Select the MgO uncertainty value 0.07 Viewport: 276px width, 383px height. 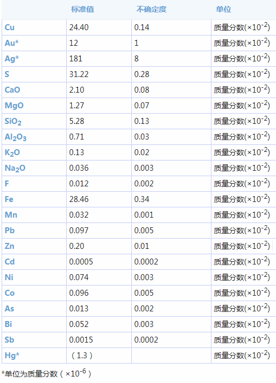pos(141,106)
